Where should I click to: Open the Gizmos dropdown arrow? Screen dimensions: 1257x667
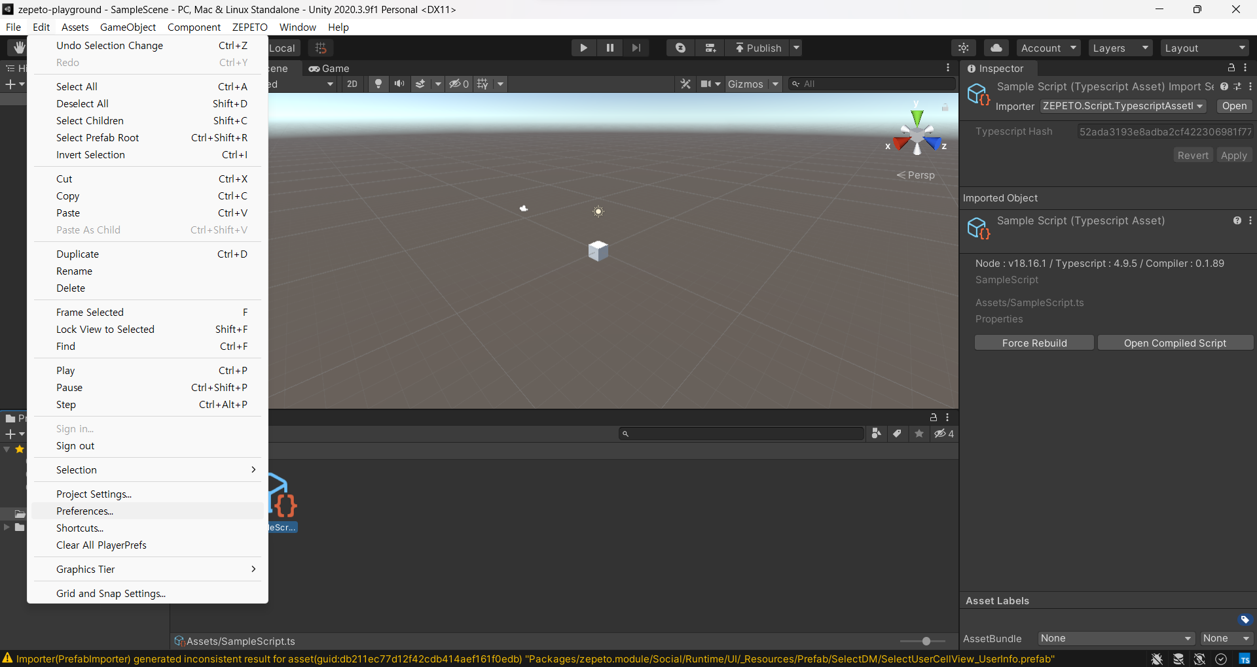(x=775, y=84)
